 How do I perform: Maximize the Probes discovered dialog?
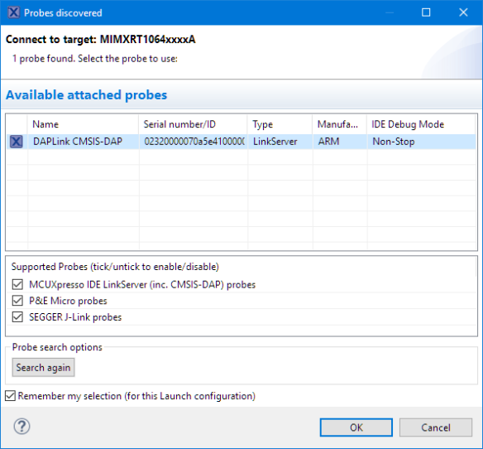coord(426,12)
